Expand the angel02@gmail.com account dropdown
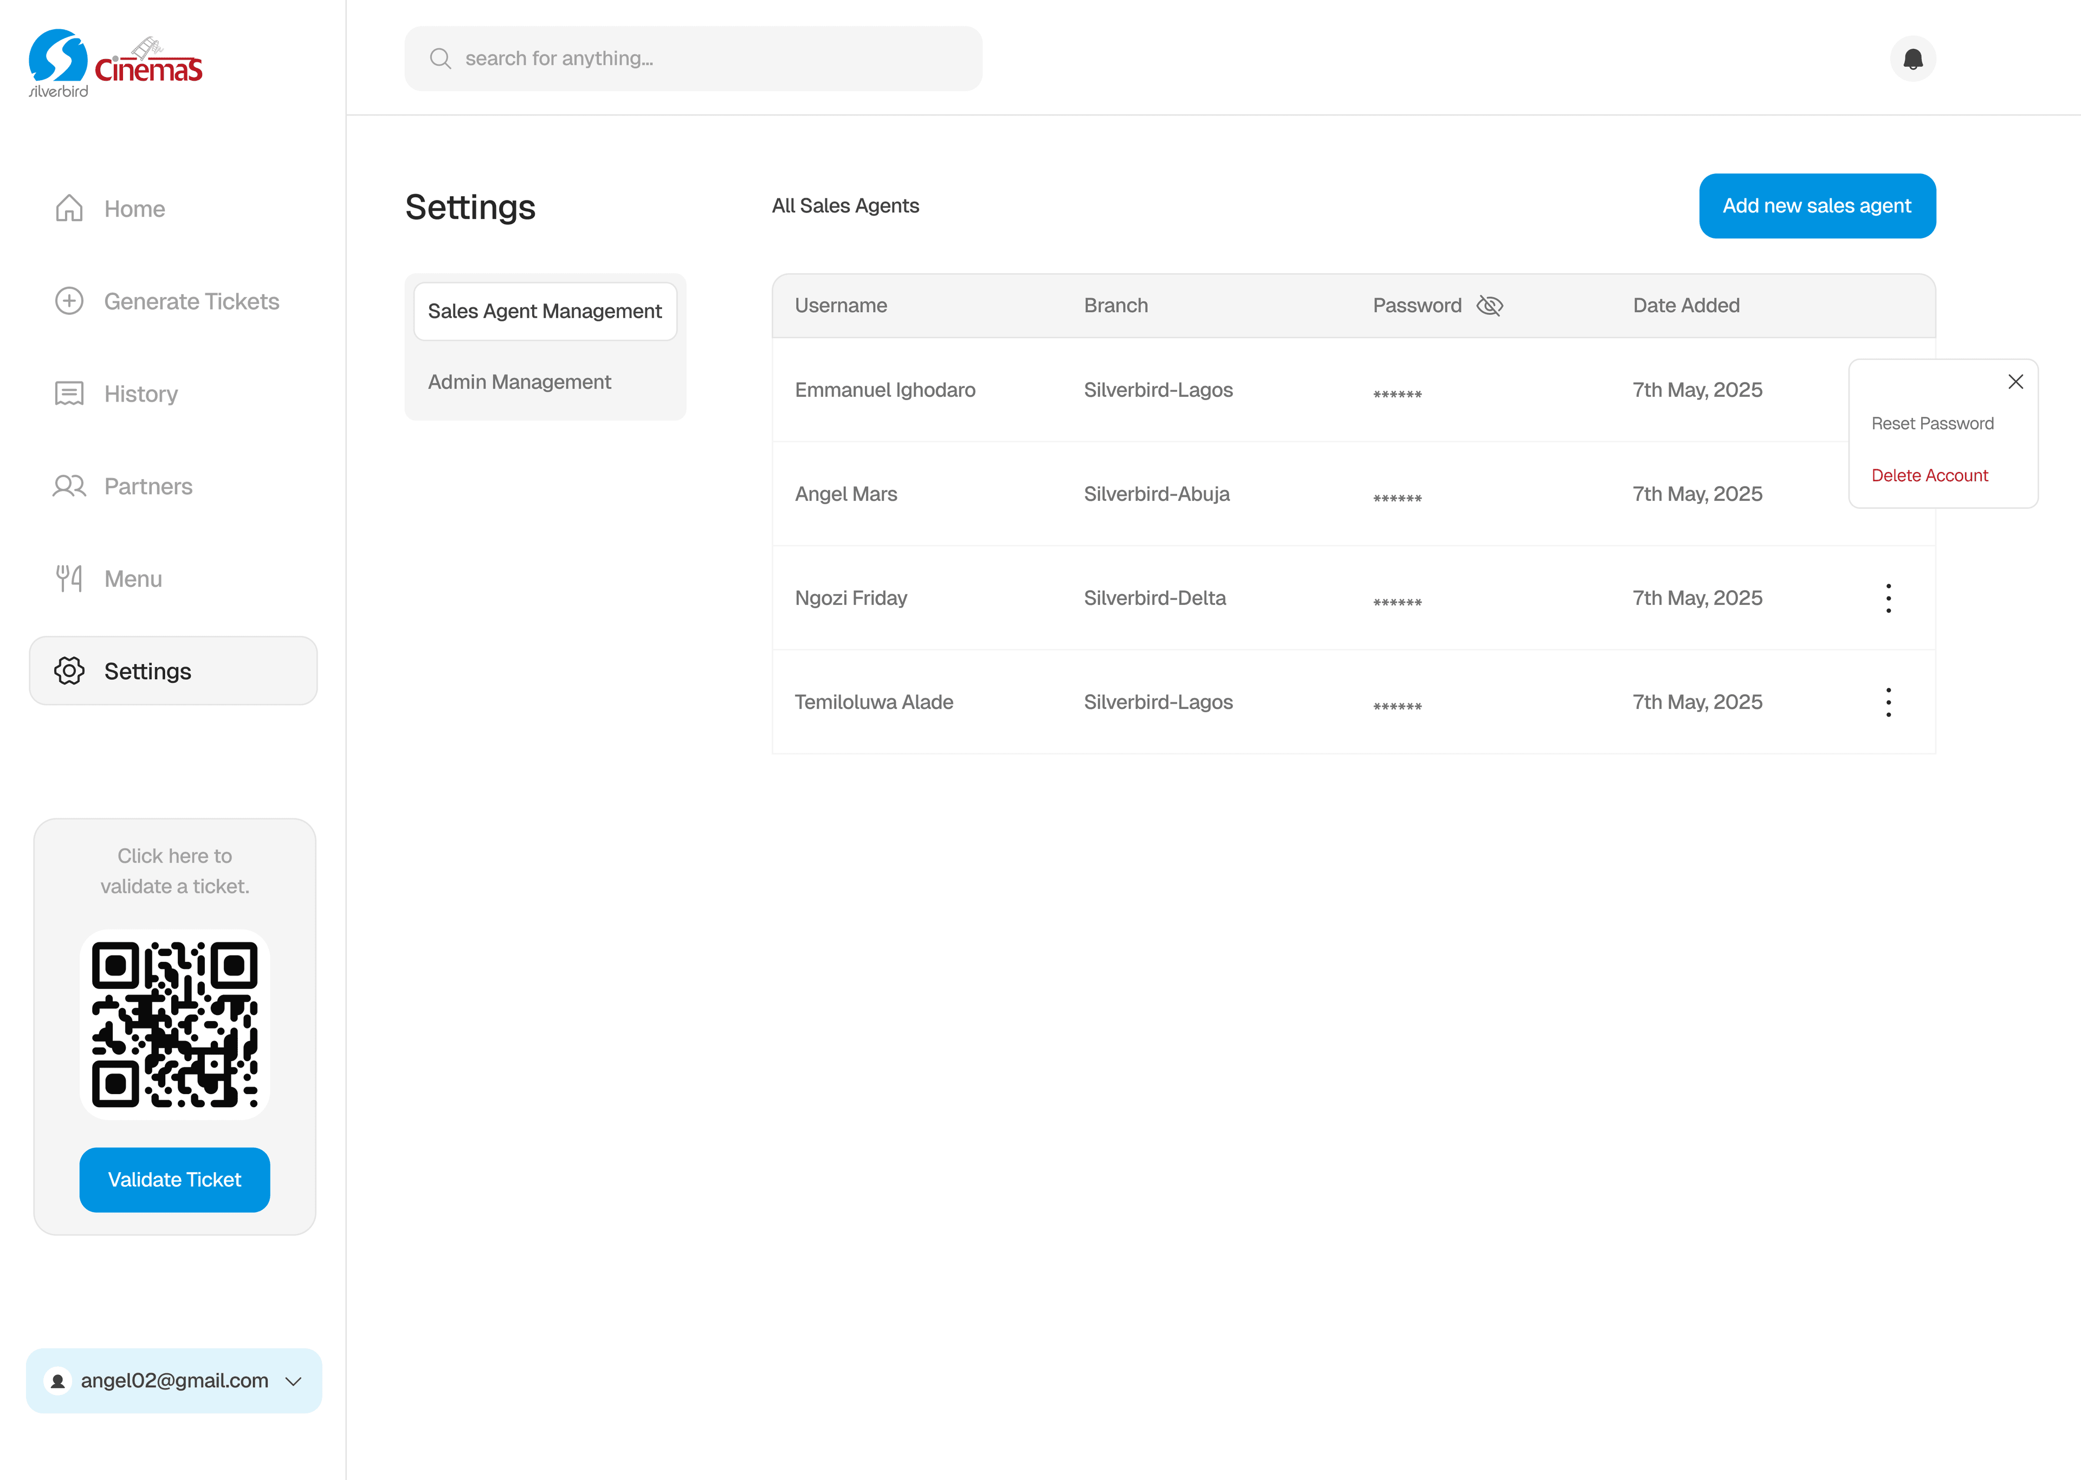 click(293, 1381)
